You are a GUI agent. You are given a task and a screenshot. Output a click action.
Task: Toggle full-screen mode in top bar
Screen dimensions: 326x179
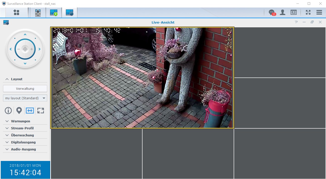(308, 12)
